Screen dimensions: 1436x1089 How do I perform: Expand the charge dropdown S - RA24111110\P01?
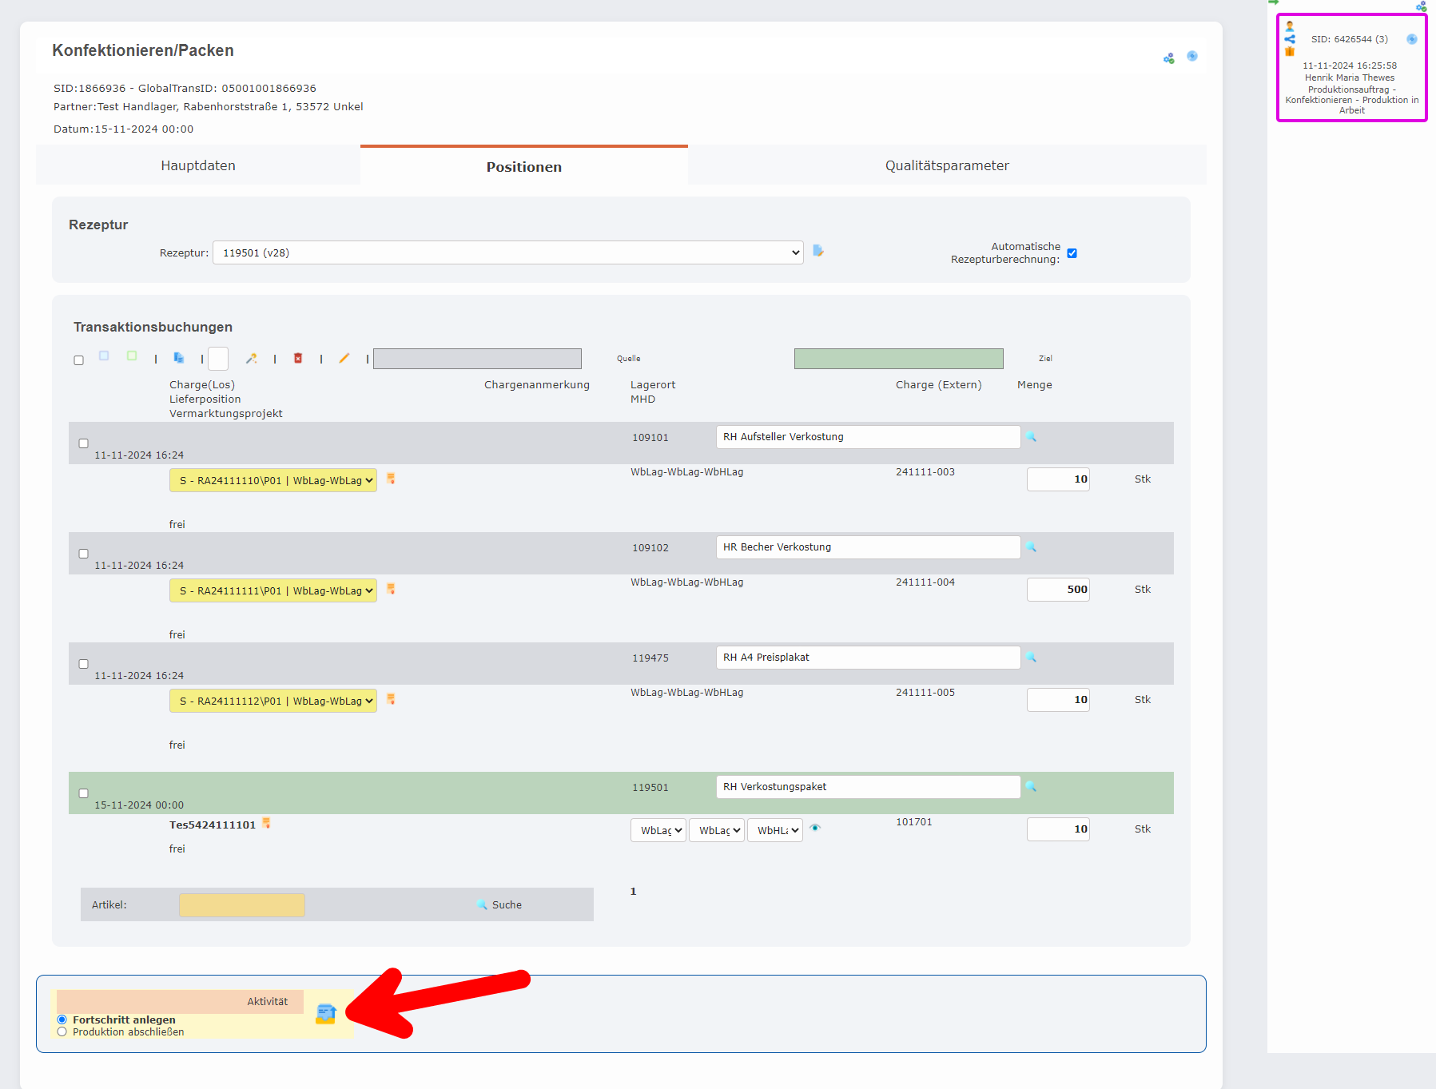click(x=273, y=481)
